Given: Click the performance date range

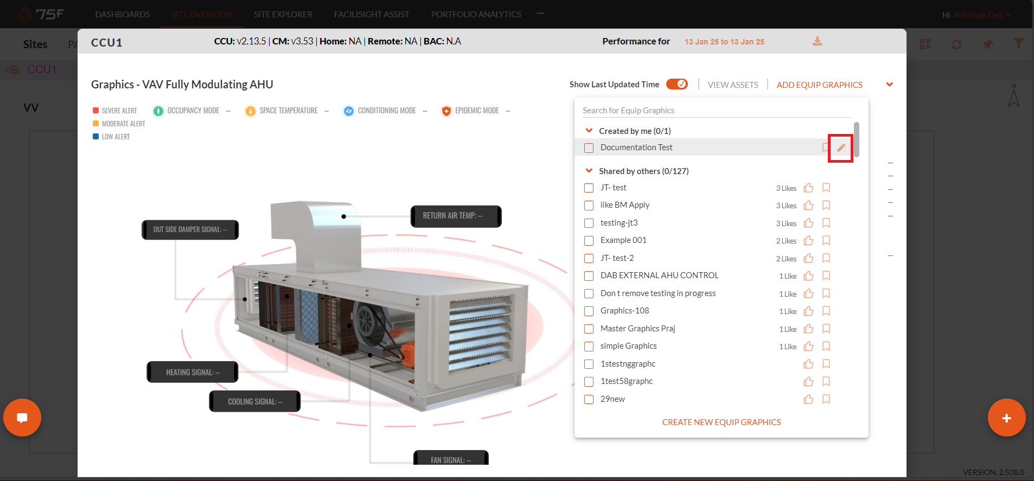Looking at the screenshot, I should pos(724,42).
